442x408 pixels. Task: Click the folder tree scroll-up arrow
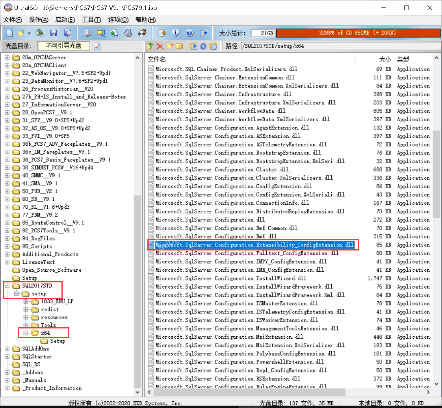pos(137,58)
